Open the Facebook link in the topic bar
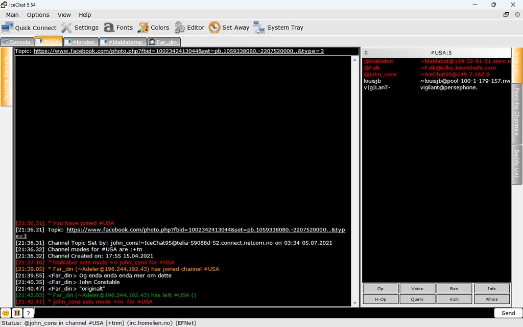523x327 pixels. (x=179, y=51)
